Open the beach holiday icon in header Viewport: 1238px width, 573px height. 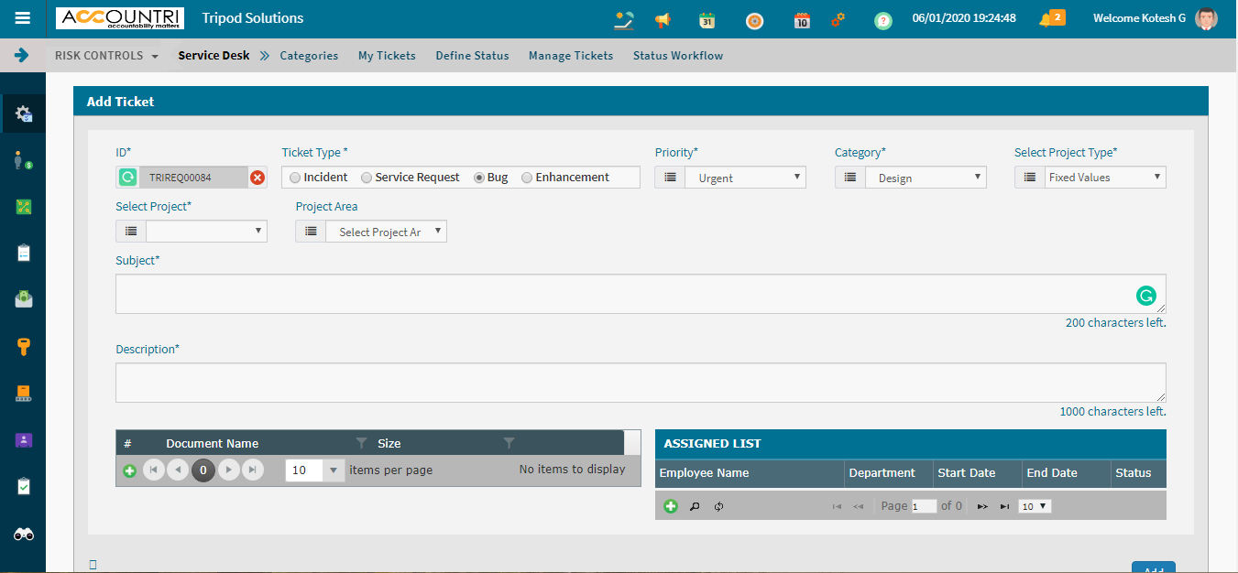(x=624, y=19)
